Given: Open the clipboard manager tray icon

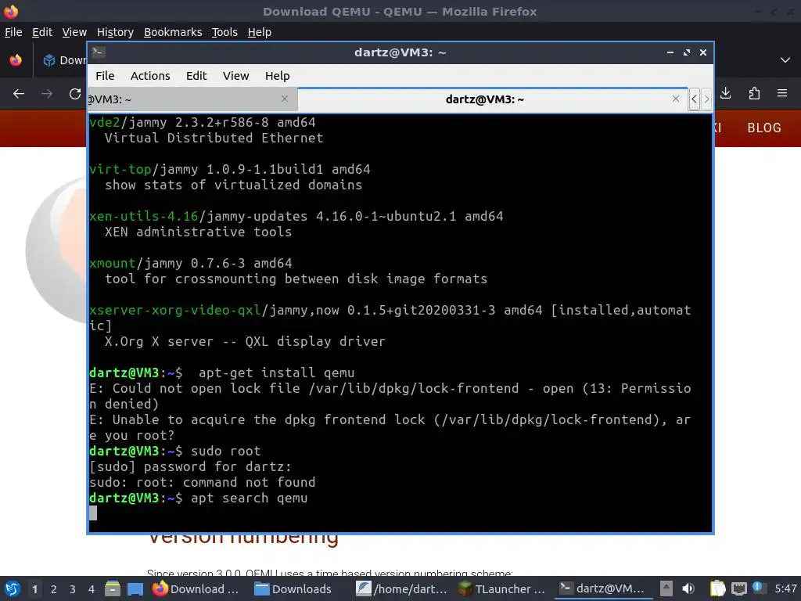Looking at the screenshot, I should [x=718, y=588].
